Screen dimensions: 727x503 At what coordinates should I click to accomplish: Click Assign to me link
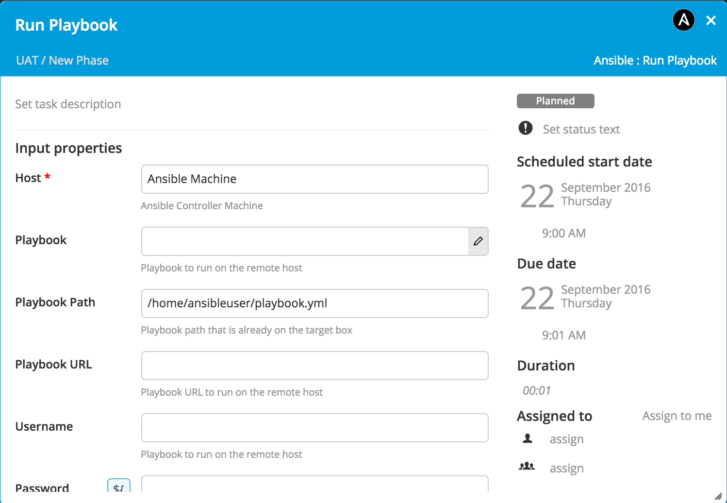pos(677,416)
